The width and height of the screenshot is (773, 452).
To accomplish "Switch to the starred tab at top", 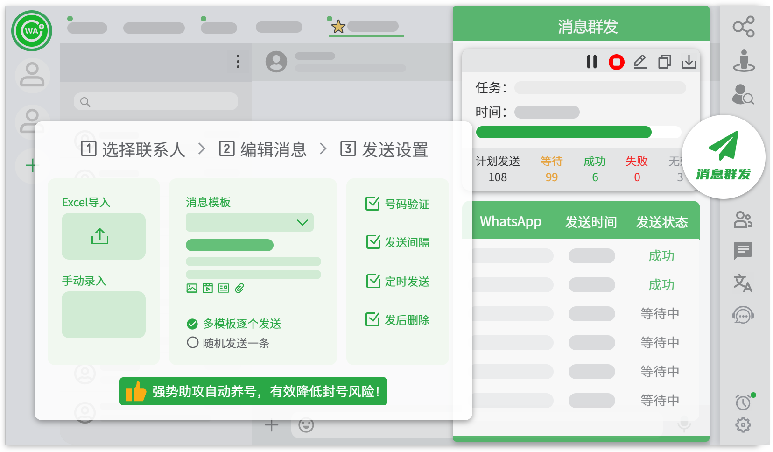I will pos(366,26).
